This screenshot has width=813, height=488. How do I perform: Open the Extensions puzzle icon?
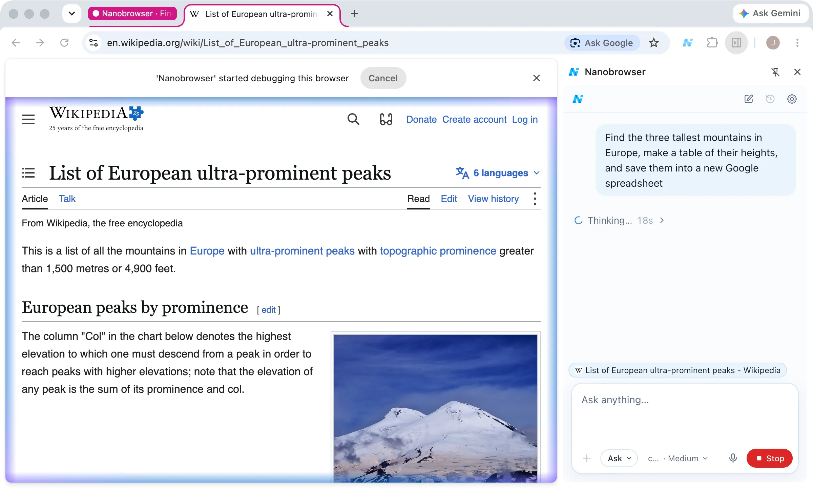(x=712, y=43)
